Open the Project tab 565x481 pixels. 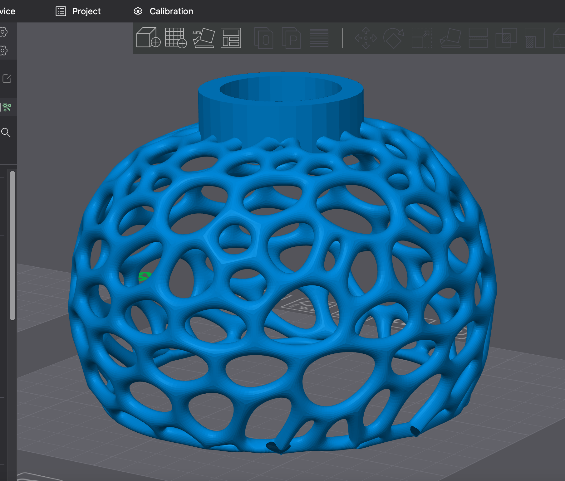[x=78, y=11]
